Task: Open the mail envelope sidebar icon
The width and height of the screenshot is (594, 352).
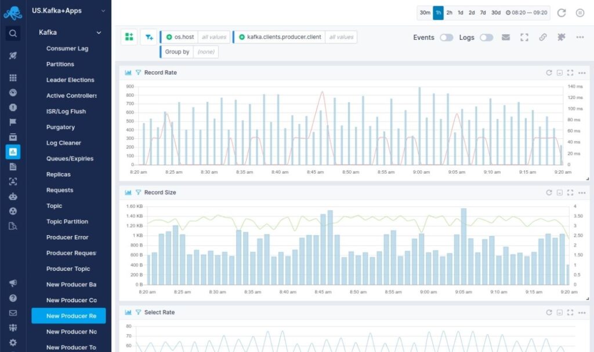Action: (13, 313)
